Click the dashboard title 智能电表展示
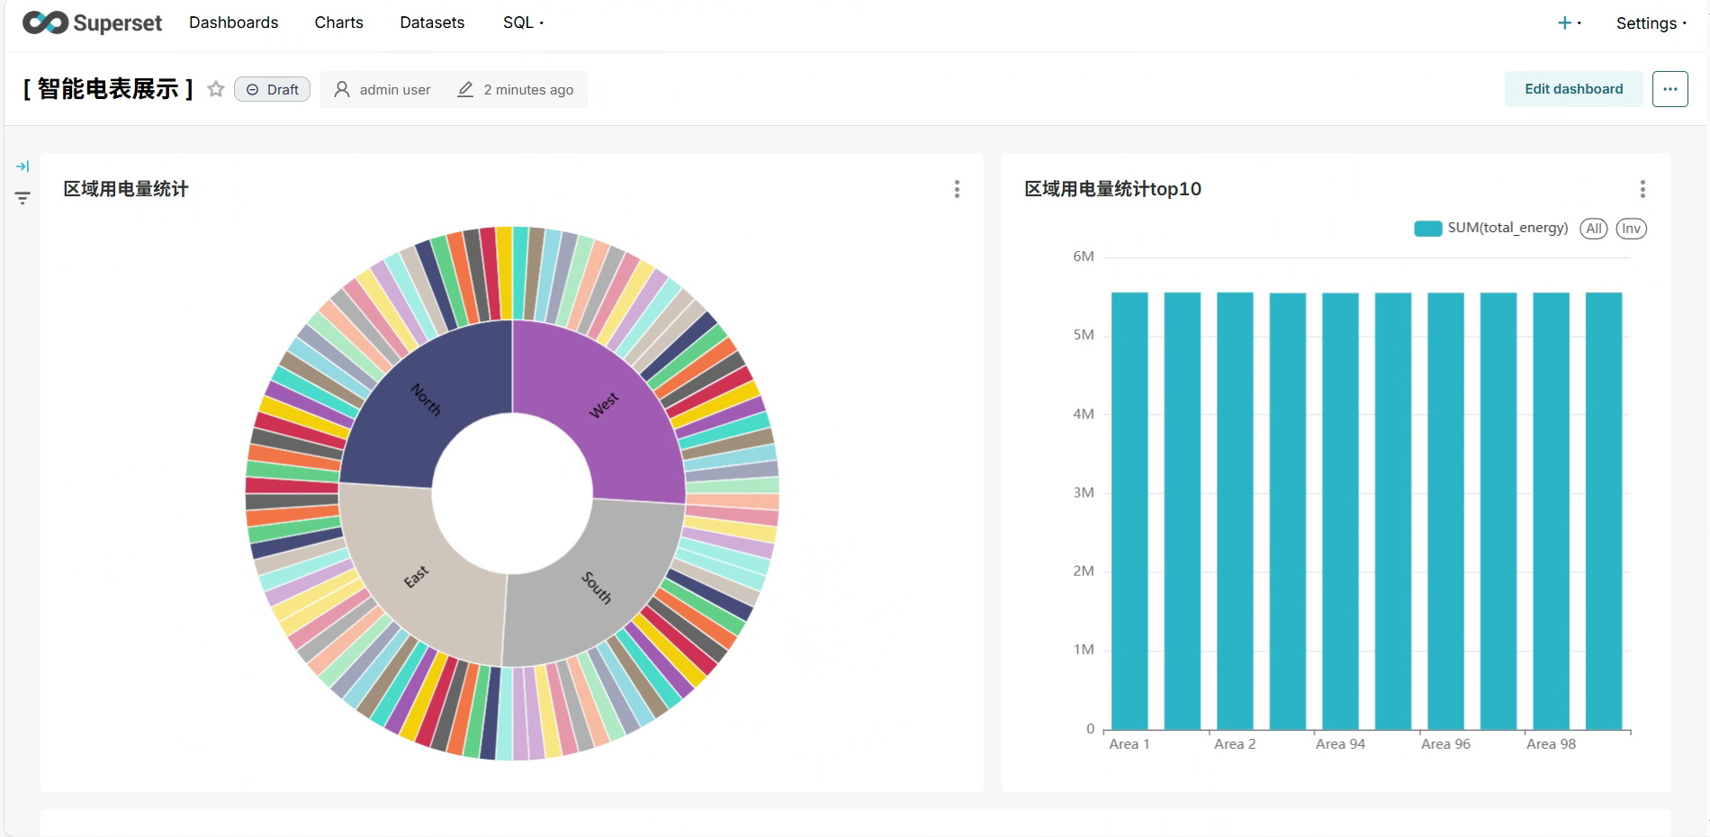The image size is (1710, 837). pyautogui.click(x=108, y=89)
